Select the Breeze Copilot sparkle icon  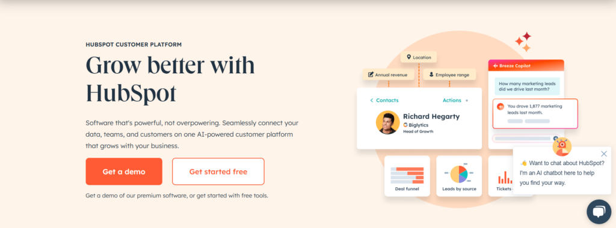click(x=495, y=66)
